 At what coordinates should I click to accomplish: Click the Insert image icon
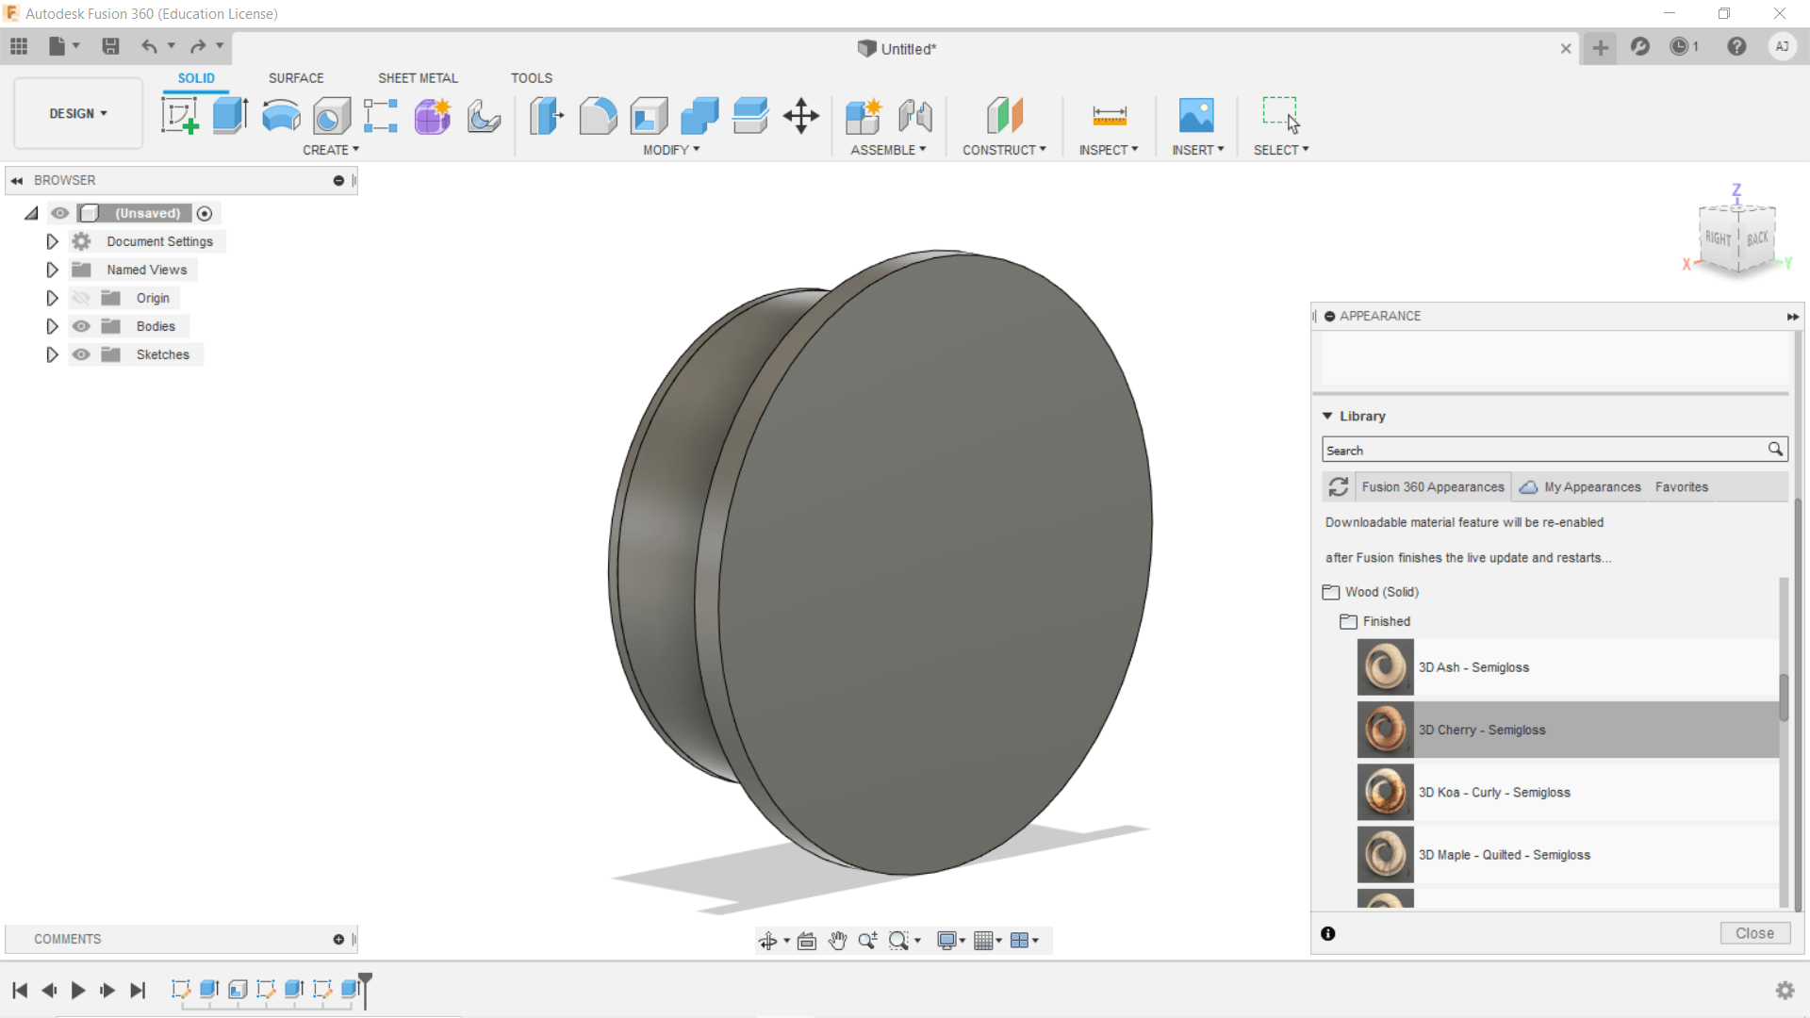click(1196, 116)
